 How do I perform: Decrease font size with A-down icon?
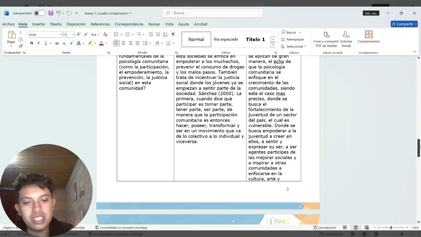coord(86,35)
